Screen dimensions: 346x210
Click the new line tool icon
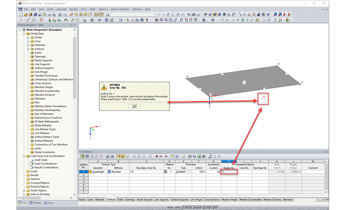pos(28,20)
